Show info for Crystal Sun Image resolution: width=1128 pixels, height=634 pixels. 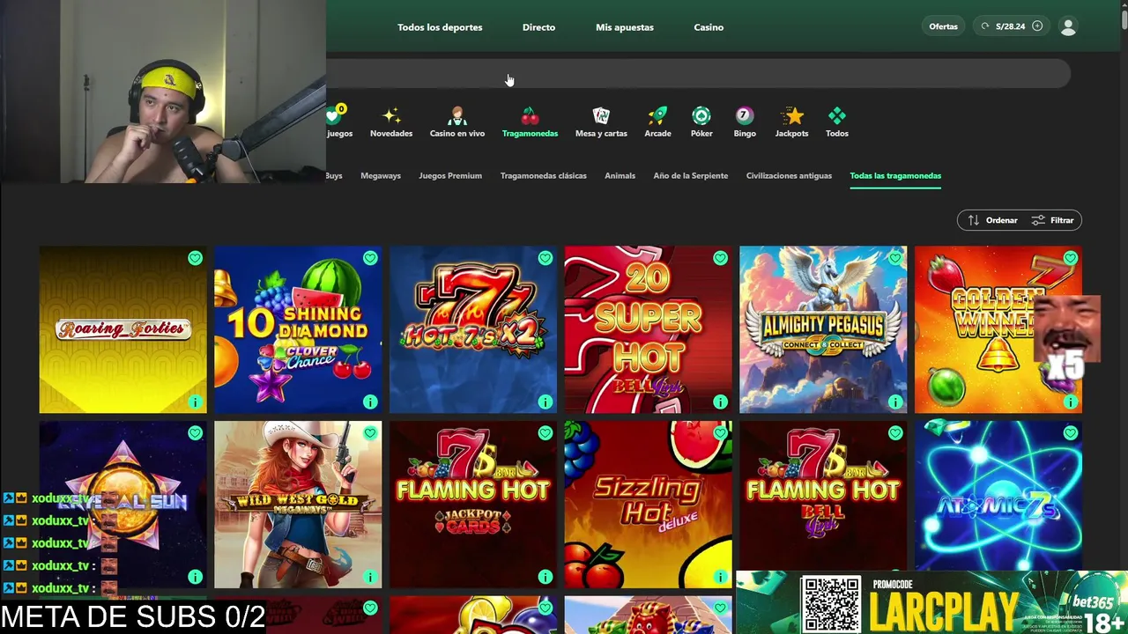coord(195,577)
